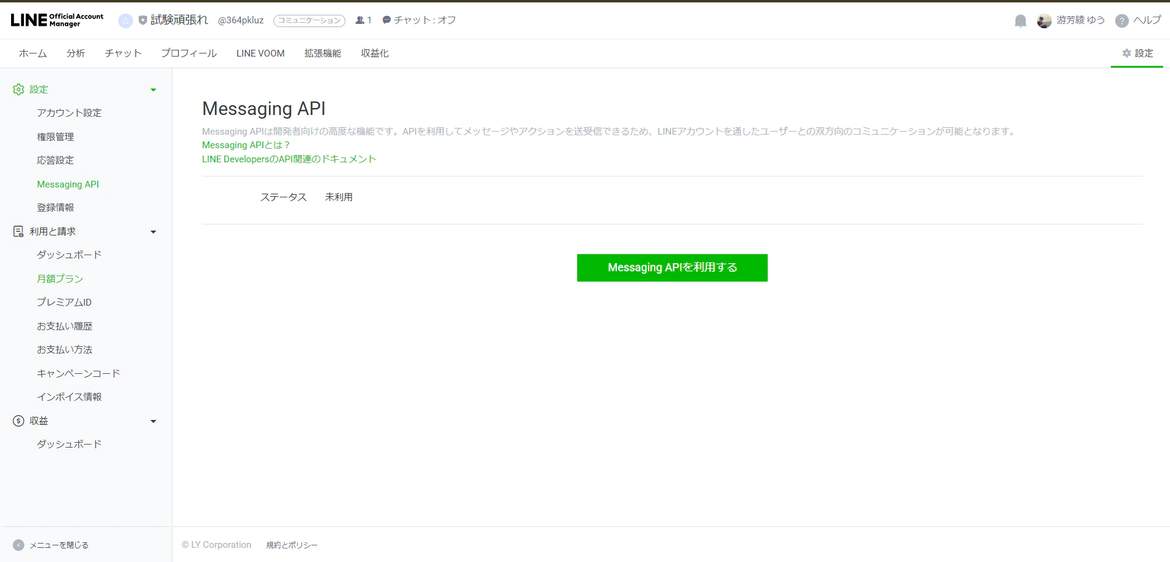The image size is (1170, 562).
Task: Click the LINE Official Account Manager logo
Action: tap(57, 20)
